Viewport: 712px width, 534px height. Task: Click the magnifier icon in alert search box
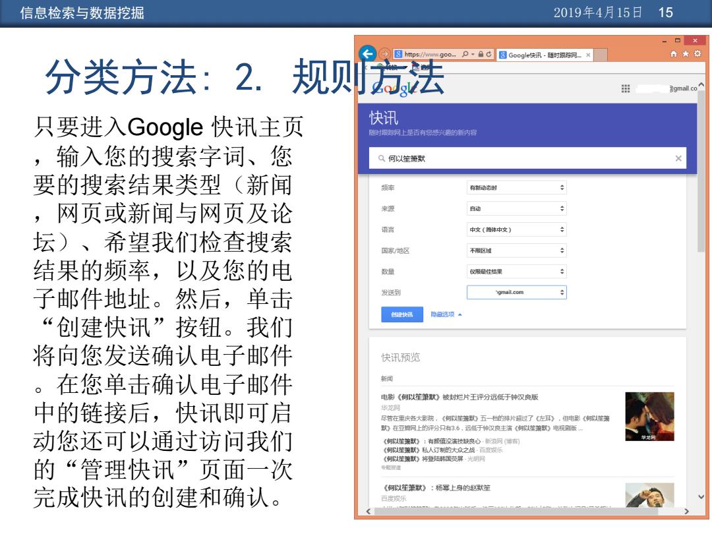tap(382, 158)
